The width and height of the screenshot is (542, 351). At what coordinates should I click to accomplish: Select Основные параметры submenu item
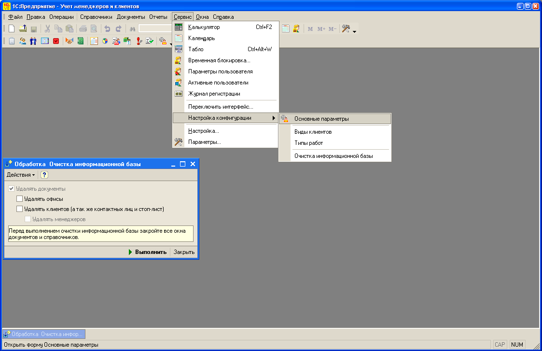pyautogui.click(x=335, y=119)
